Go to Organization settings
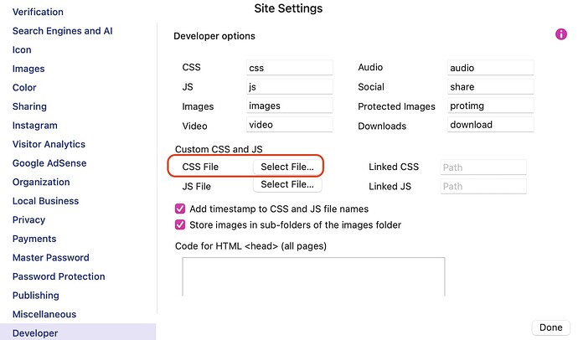Image resolution: width=578 pixels, height=340 pixels. point(41,182)
